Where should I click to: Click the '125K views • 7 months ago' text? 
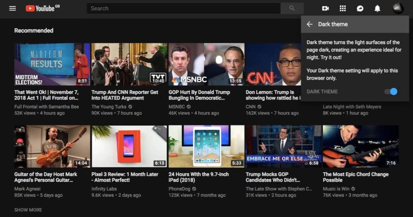click(x=197, y=195)
